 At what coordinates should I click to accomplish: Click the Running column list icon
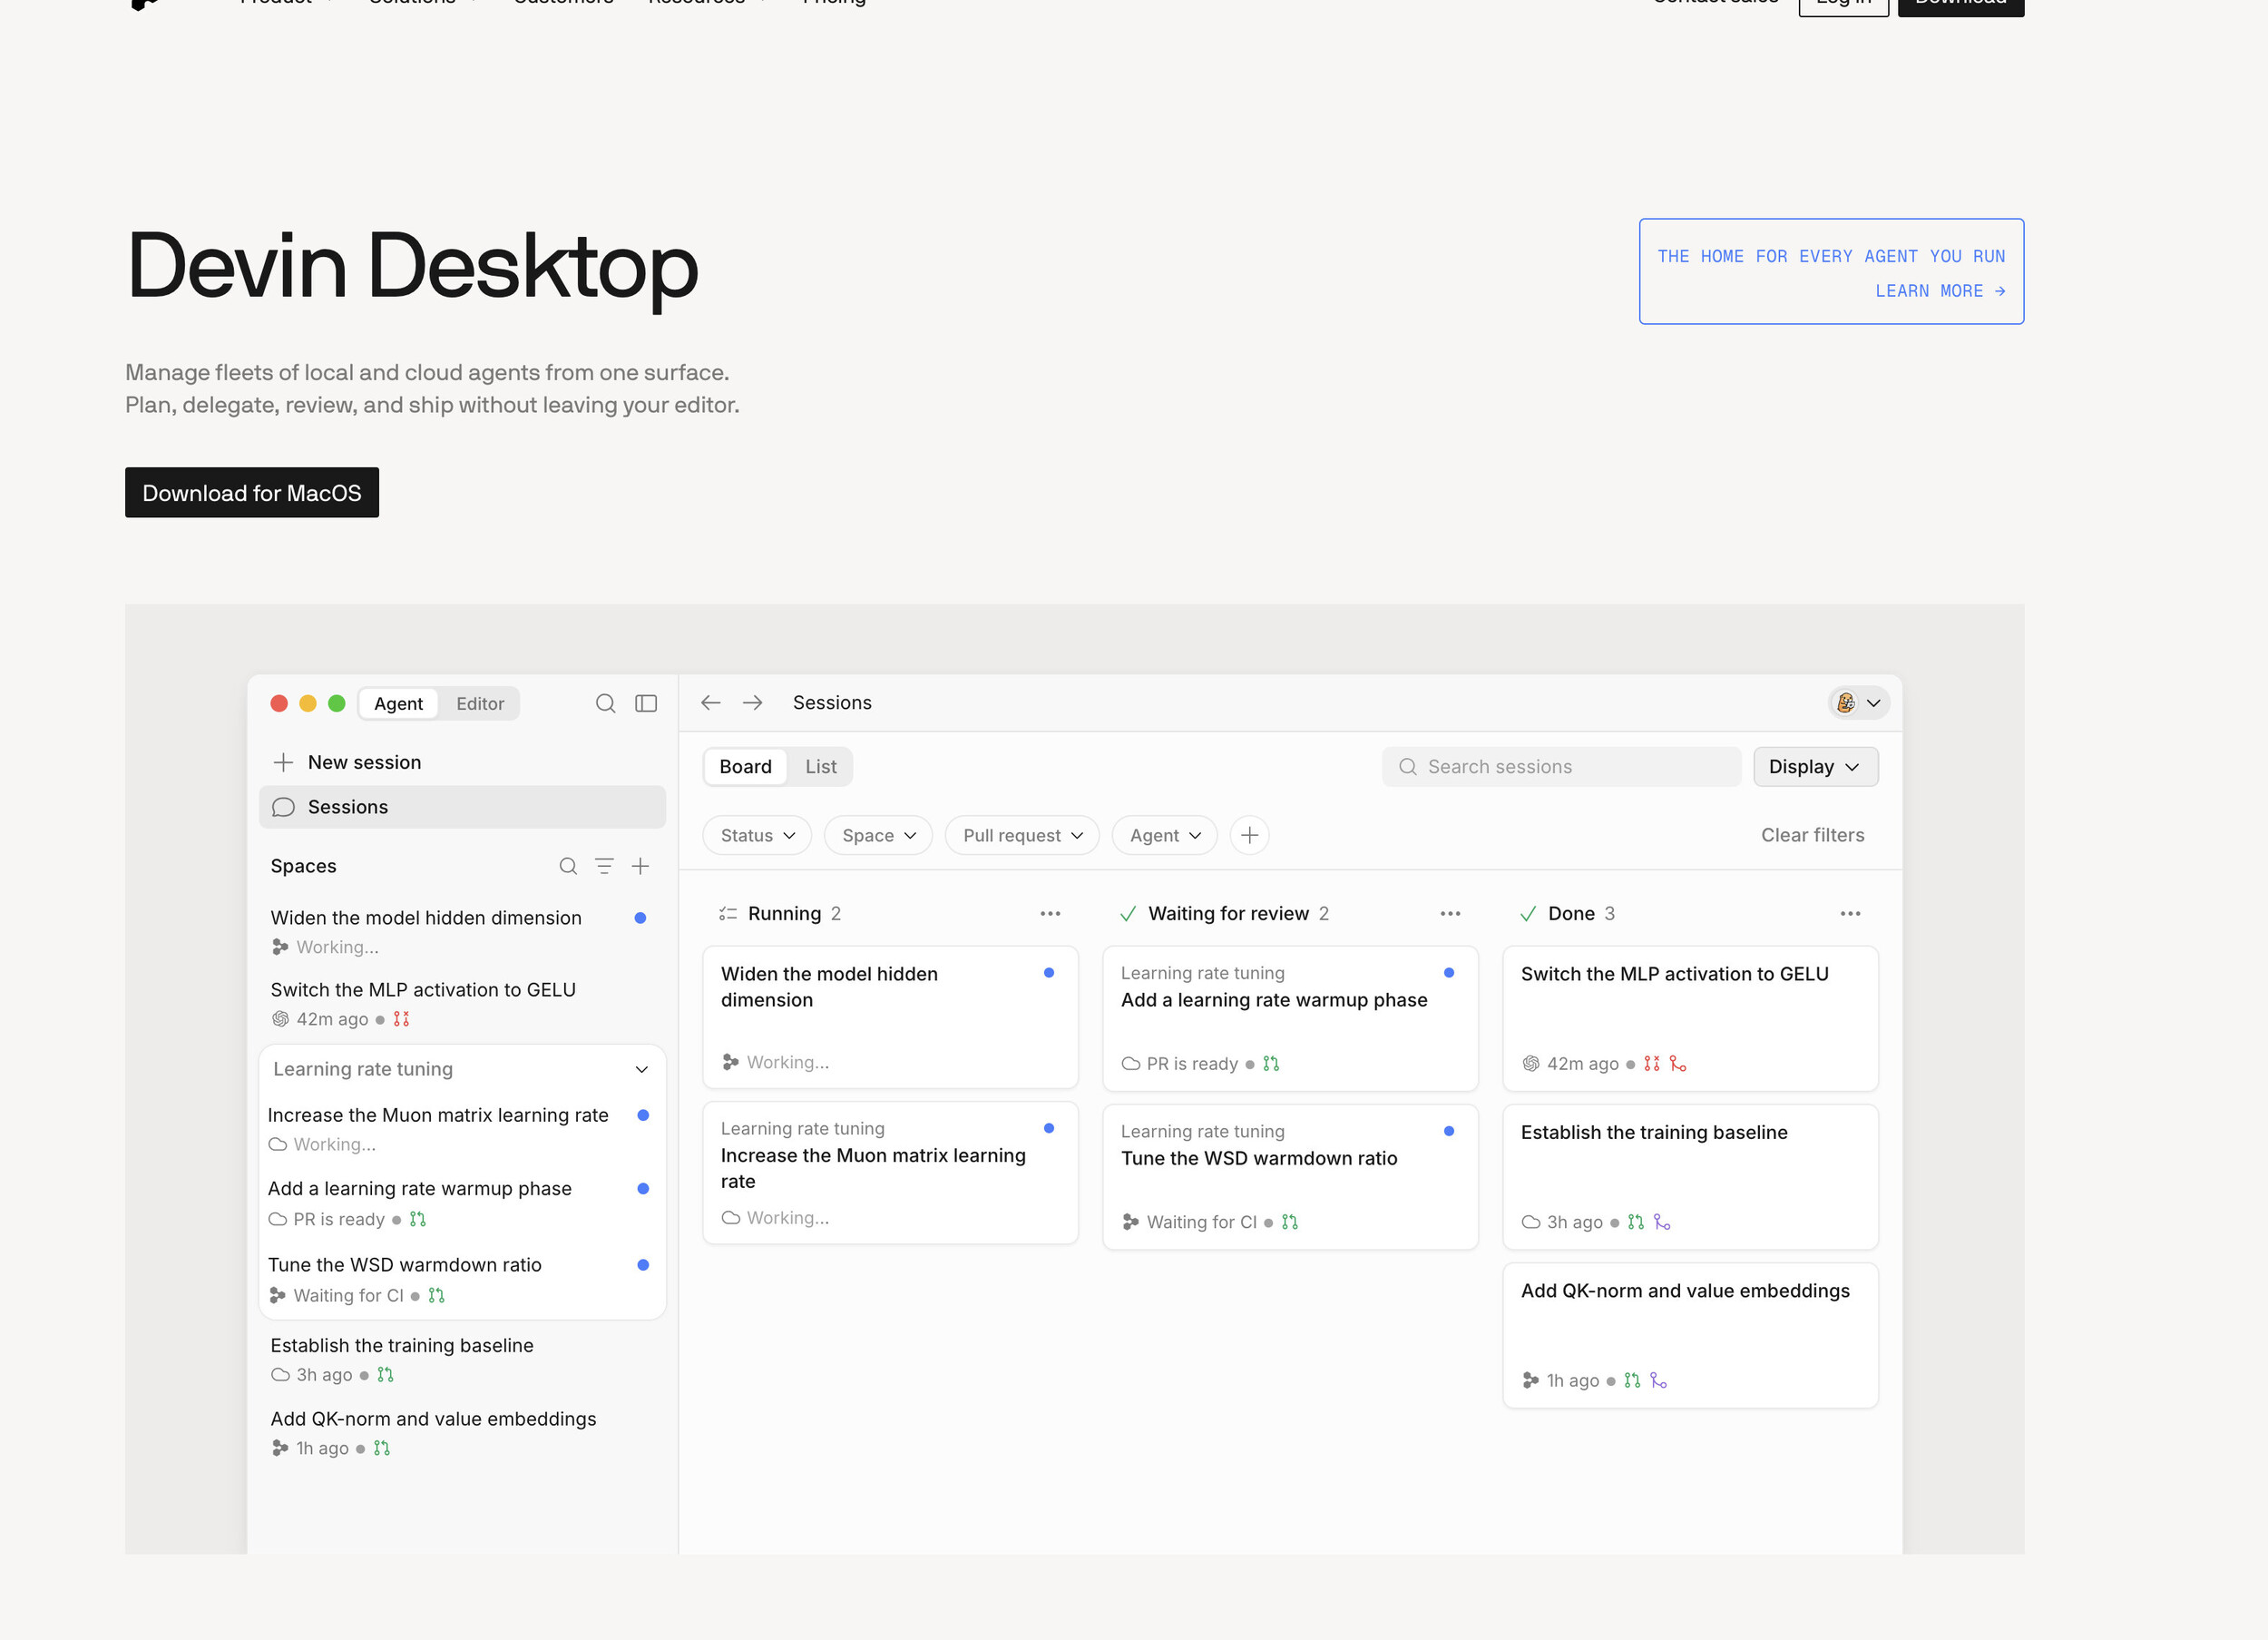[x=728, y=914]
